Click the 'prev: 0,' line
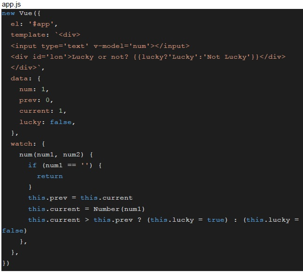 tap(36, 100)
